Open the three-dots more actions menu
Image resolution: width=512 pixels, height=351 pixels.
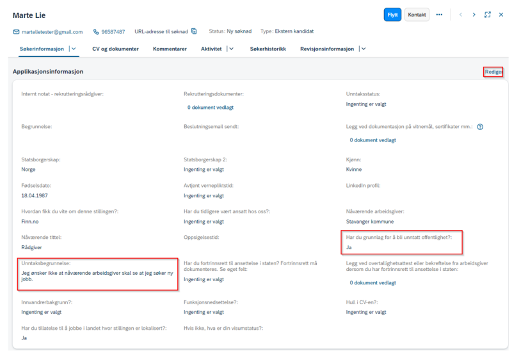439,15
